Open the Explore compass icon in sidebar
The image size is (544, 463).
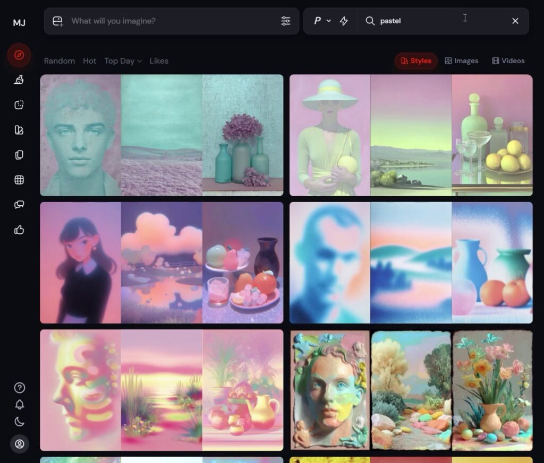point(19,55)
